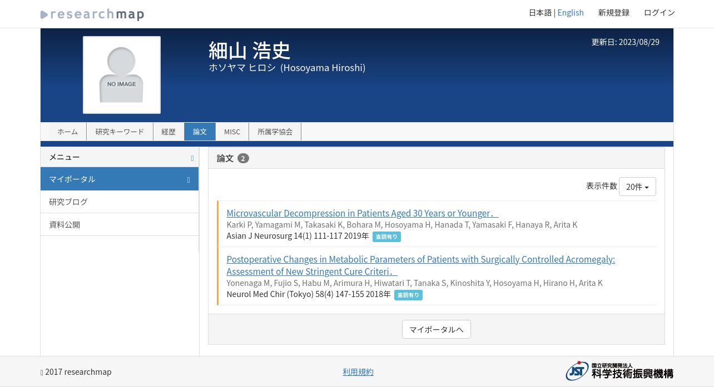Open the JST agency logo
This screenshot has width=714, height=387.
[x=619, y=371]
